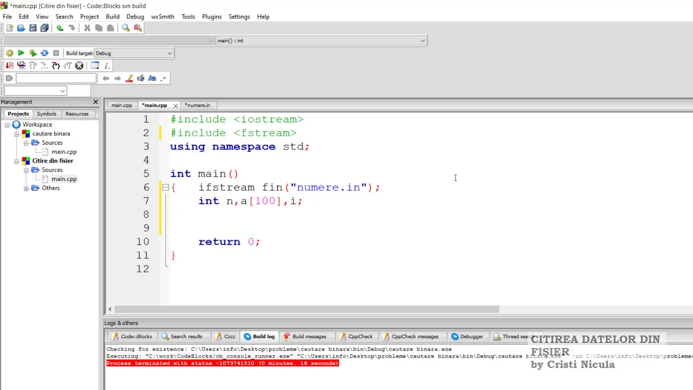
Task: Select main.cpp under Citire din fisier
Action: [x=64, y=179]
